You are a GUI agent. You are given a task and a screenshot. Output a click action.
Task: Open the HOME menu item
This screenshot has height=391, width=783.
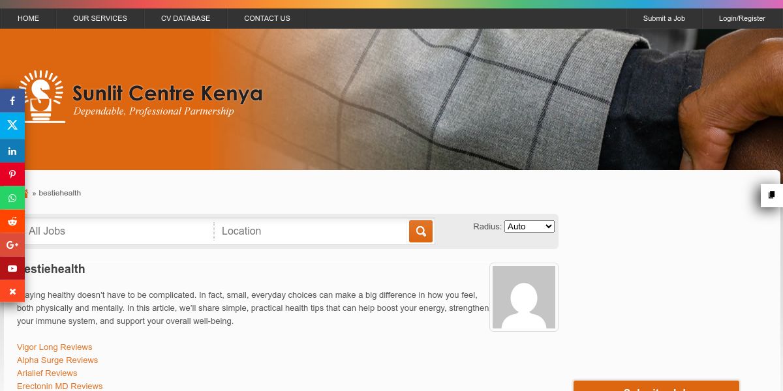pyautogui.click(x=28, y=18)
